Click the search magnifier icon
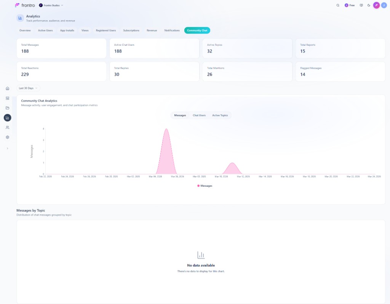The height and width of the screenshot is (304, 390). [x=338, y=5]
